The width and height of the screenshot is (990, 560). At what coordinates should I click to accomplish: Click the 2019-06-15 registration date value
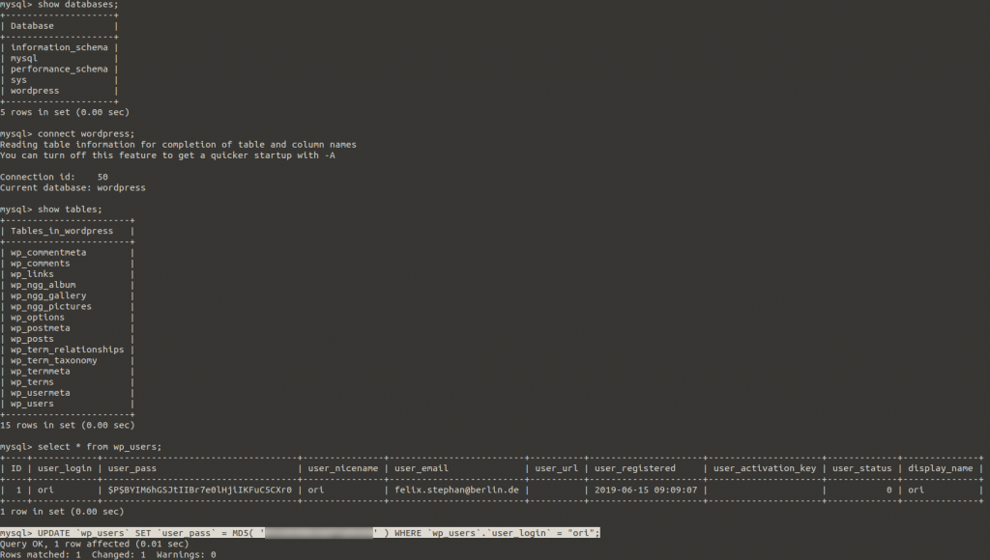click(643, 490)
